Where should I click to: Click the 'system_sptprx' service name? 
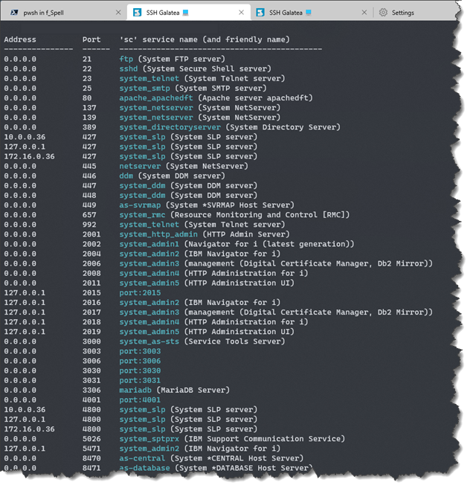[x=149, y=439]
